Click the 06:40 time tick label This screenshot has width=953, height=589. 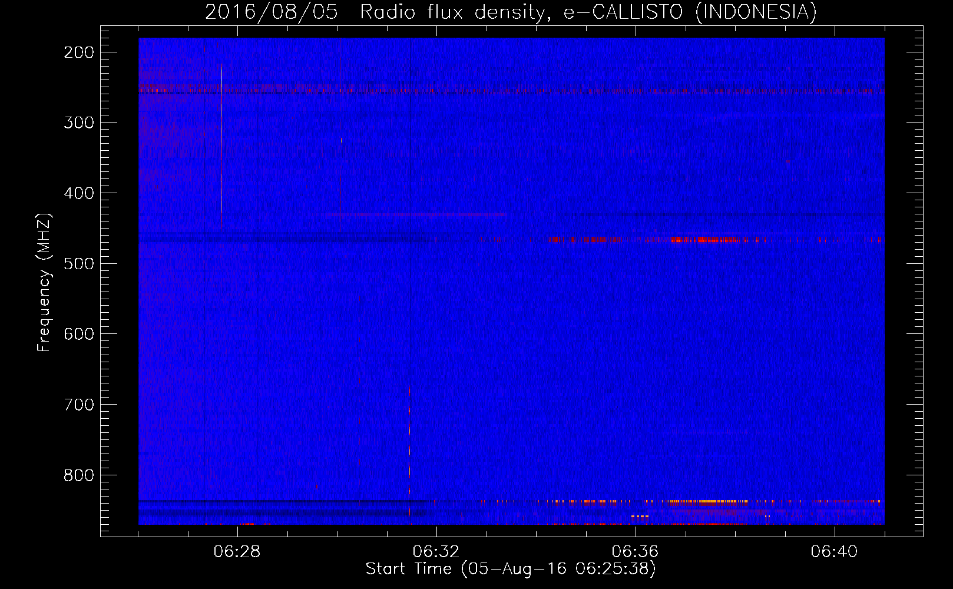835,551
